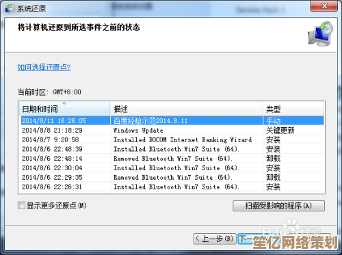Tick the 显示更多还原点 checkbox
Viewport: 342px width, 255px height.
(x=21, y=205)
